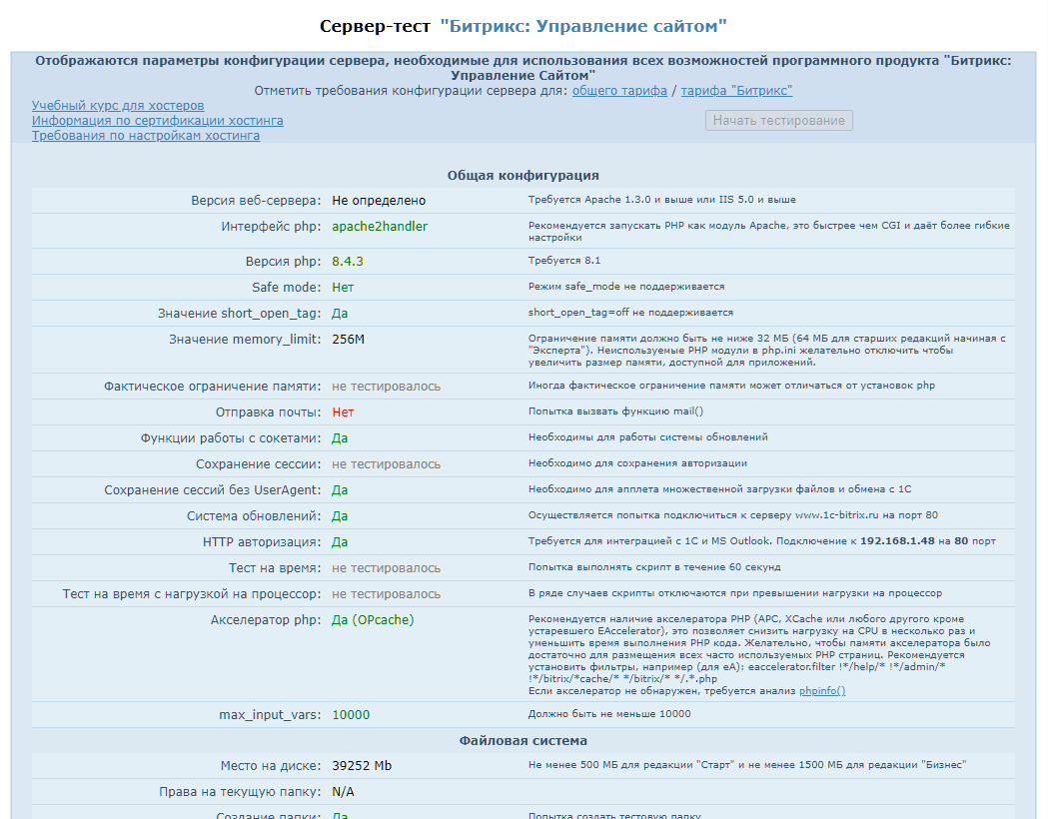Open "Информация по сертификации хостинга" link
Image resolution: width=1048 pixels, height=819 pixels.
tap(157, 121)
